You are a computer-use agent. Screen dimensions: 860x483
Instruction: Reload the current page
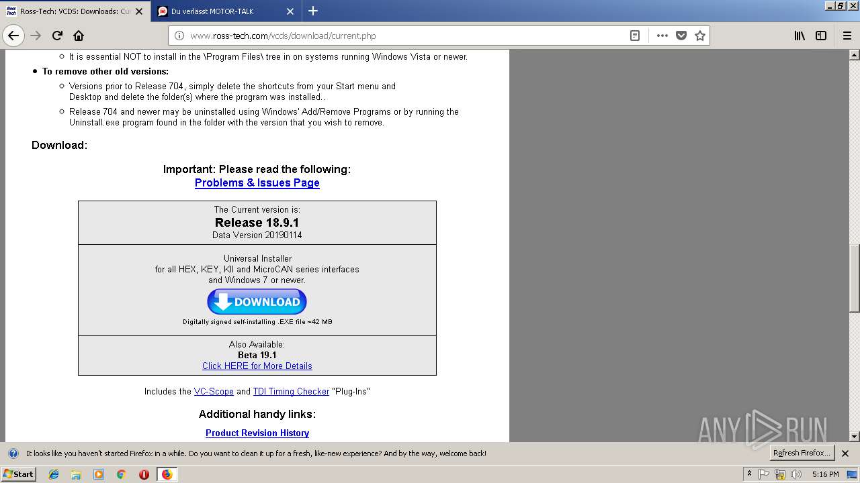pos(57,36)
